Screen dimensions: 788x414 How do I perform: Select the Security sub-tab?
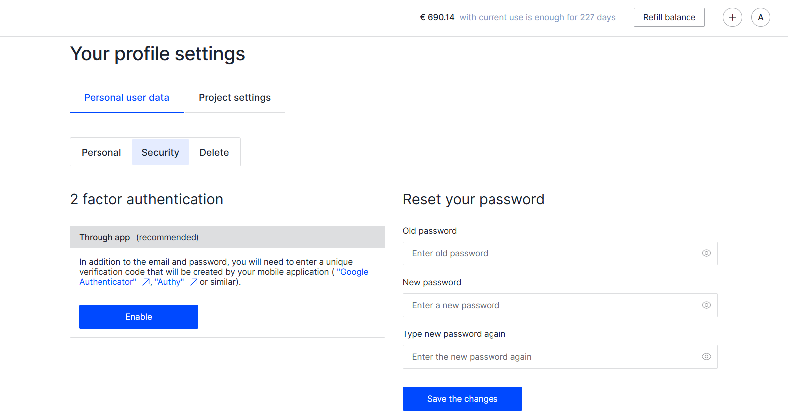coord(160,152)
